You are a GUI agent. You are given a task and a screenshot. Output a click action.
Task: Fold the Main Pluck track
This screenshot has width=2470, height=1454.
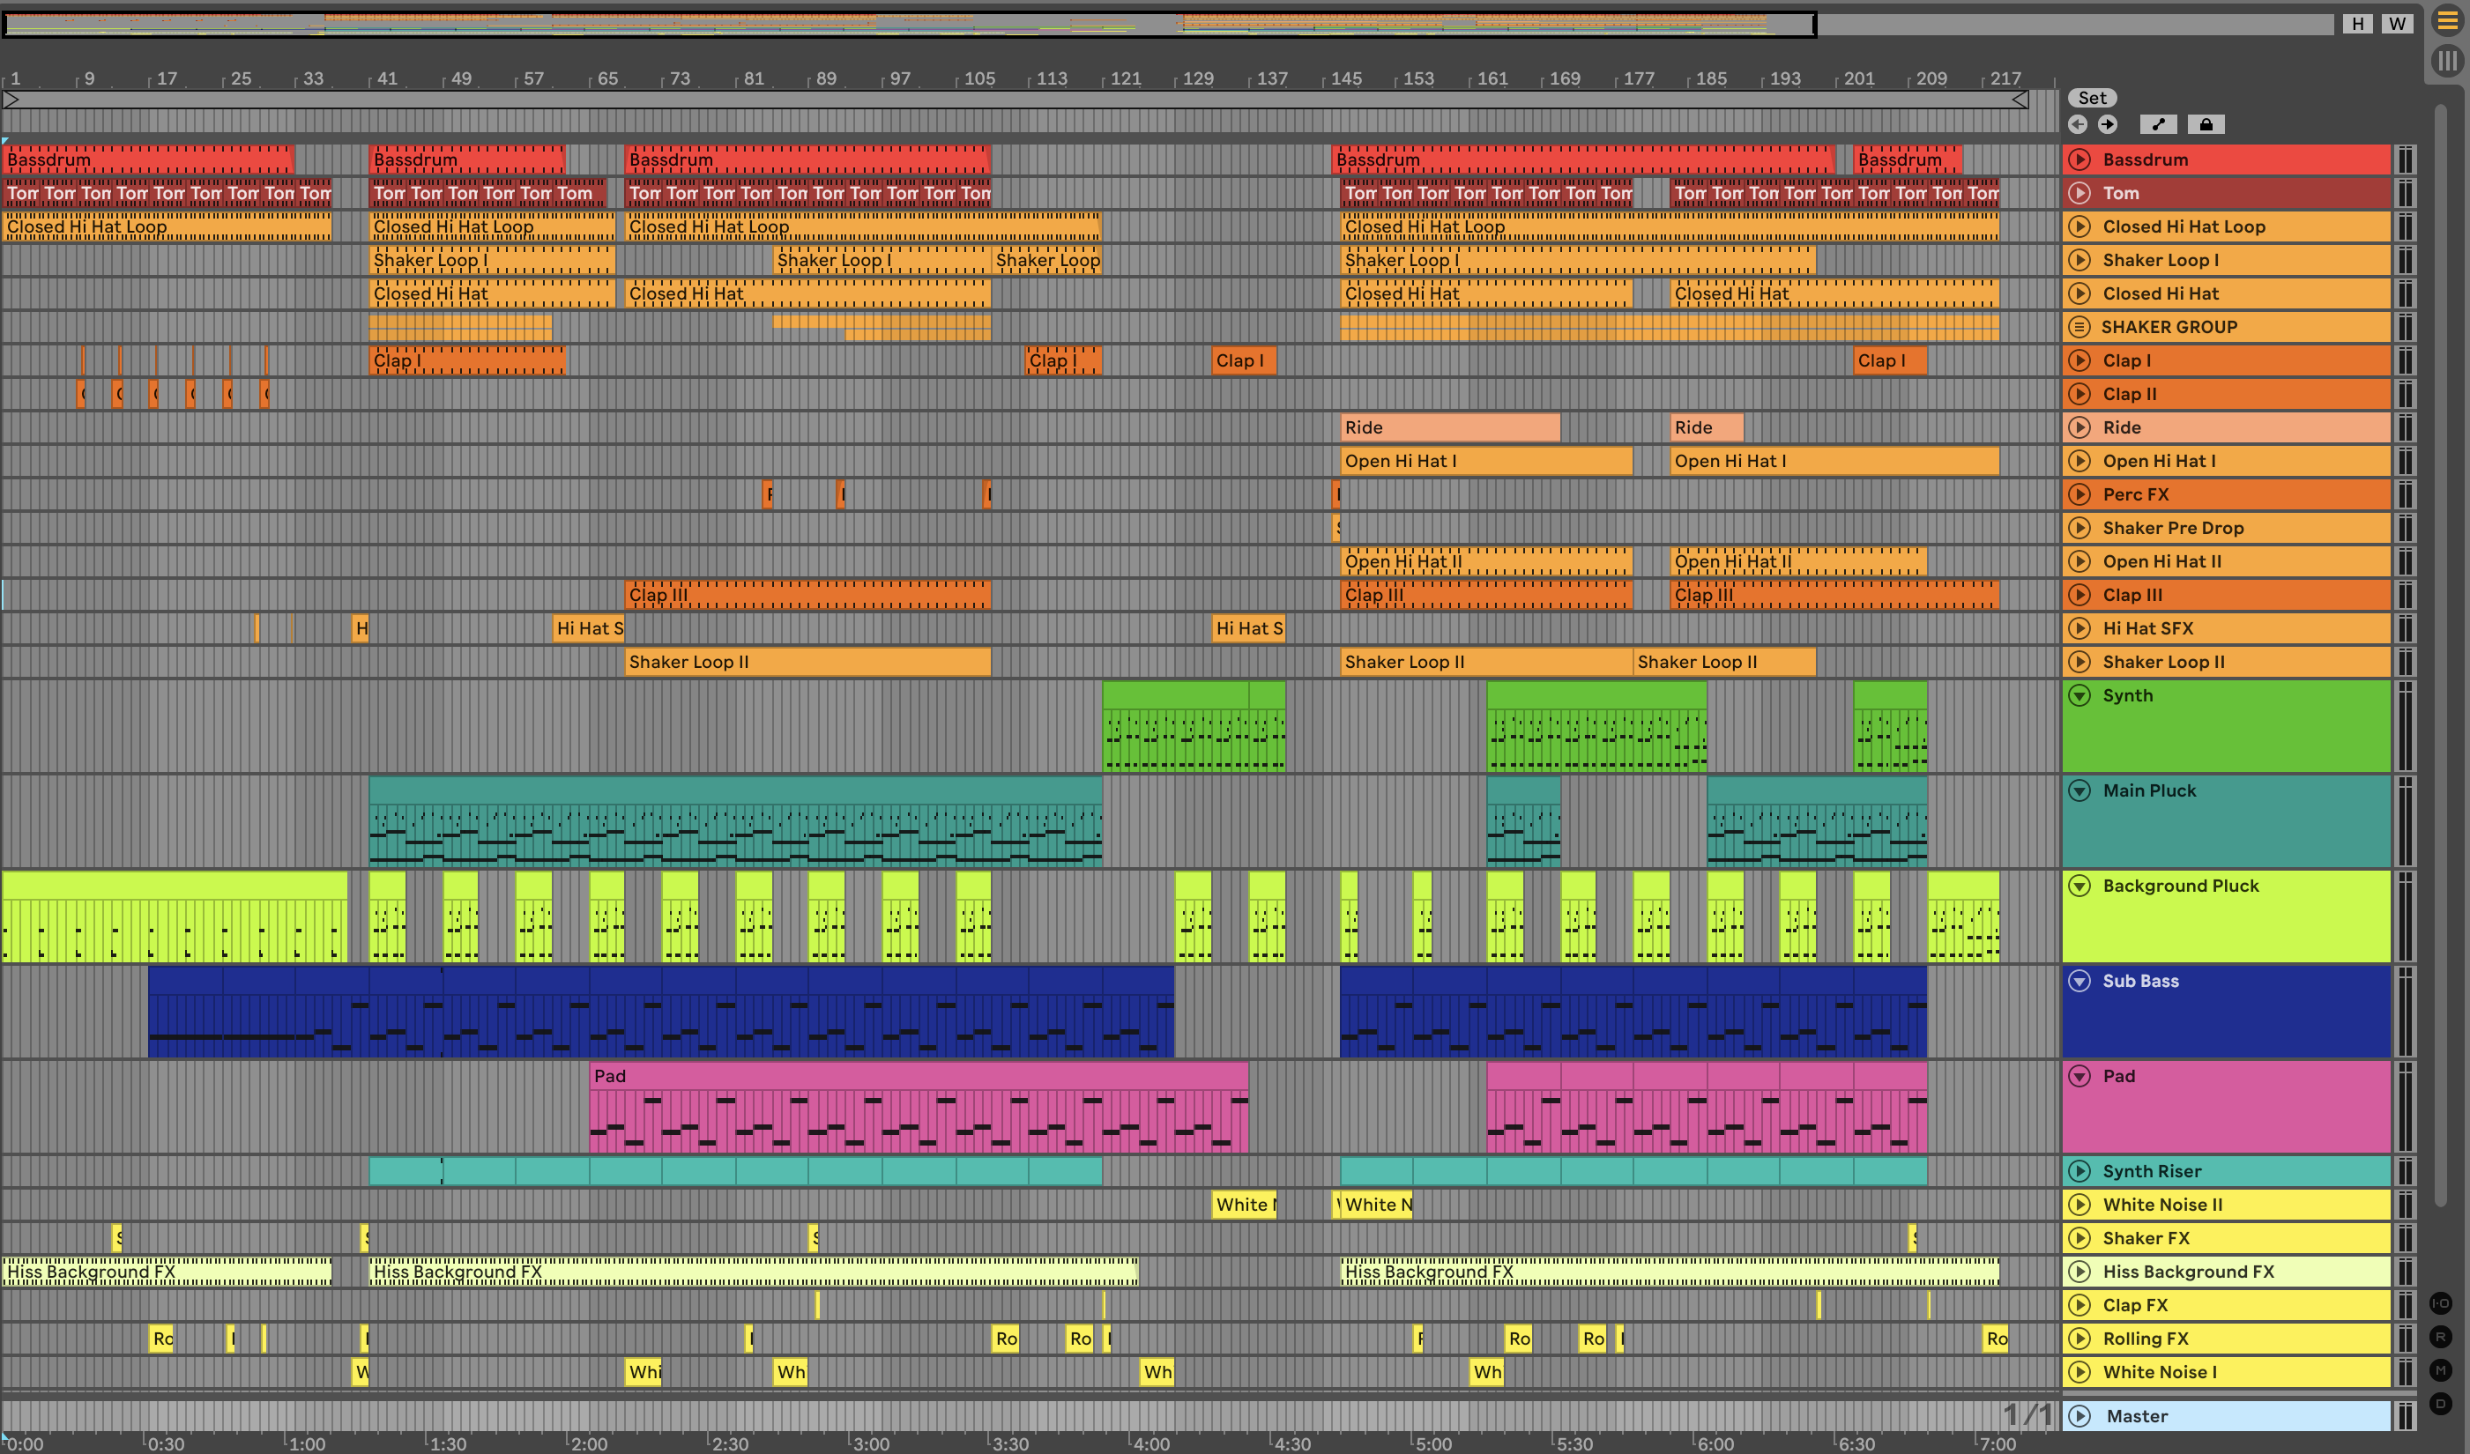click(2078, 790)
